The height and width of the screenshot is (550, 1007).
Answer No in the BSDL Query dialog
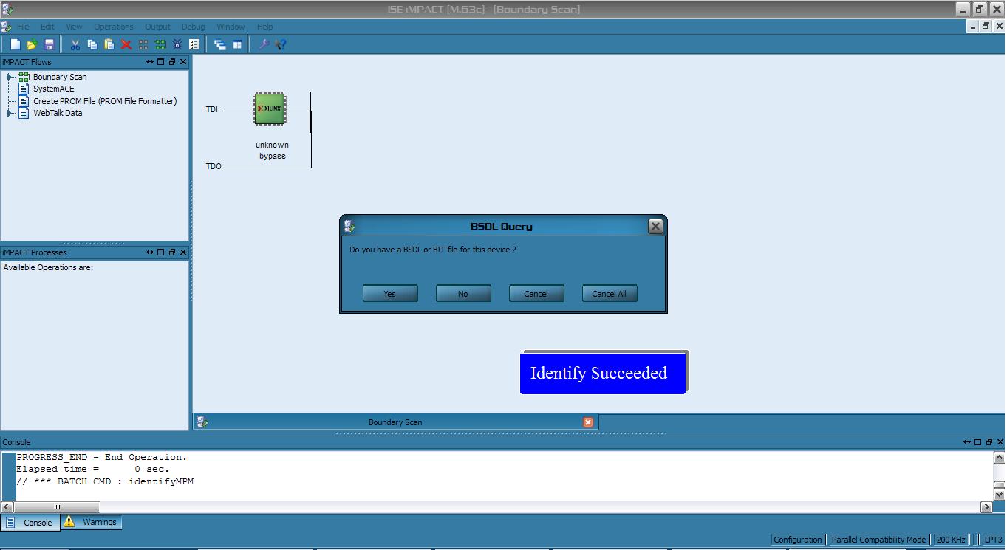tap(463, 294)
